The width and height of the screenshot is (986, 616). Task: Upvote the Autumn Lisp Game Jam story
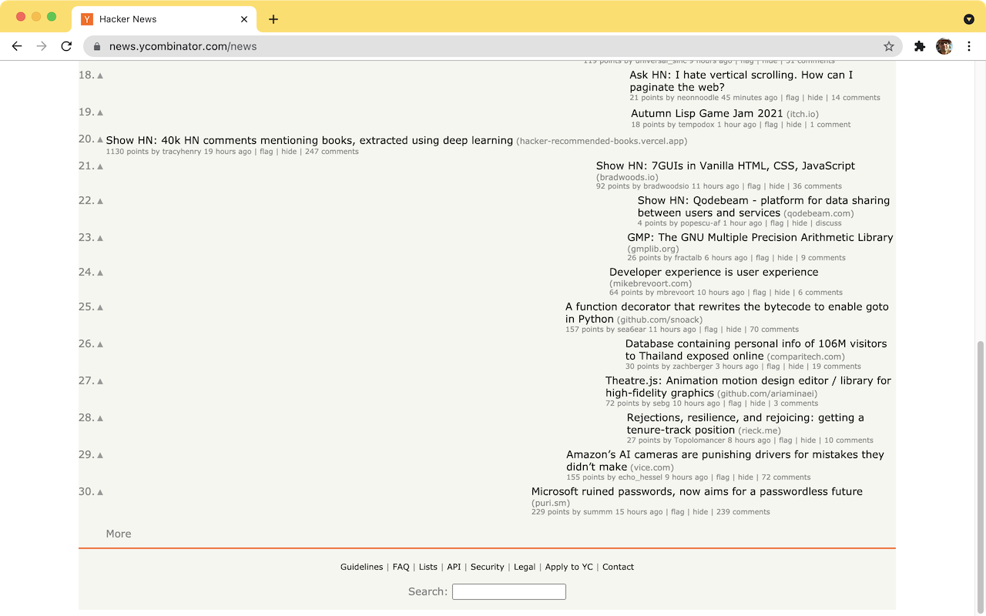coord(100,113)
